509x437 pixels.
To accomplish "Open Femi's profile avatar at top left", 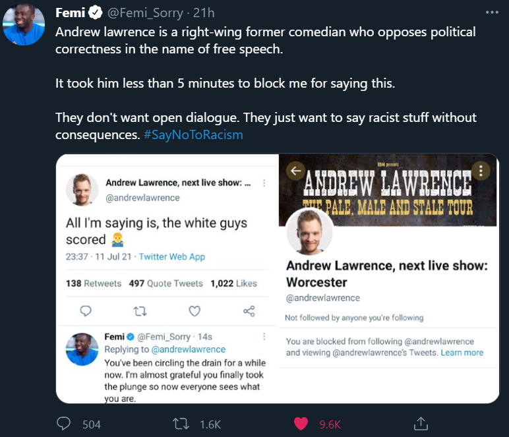I will pos(23,24).
